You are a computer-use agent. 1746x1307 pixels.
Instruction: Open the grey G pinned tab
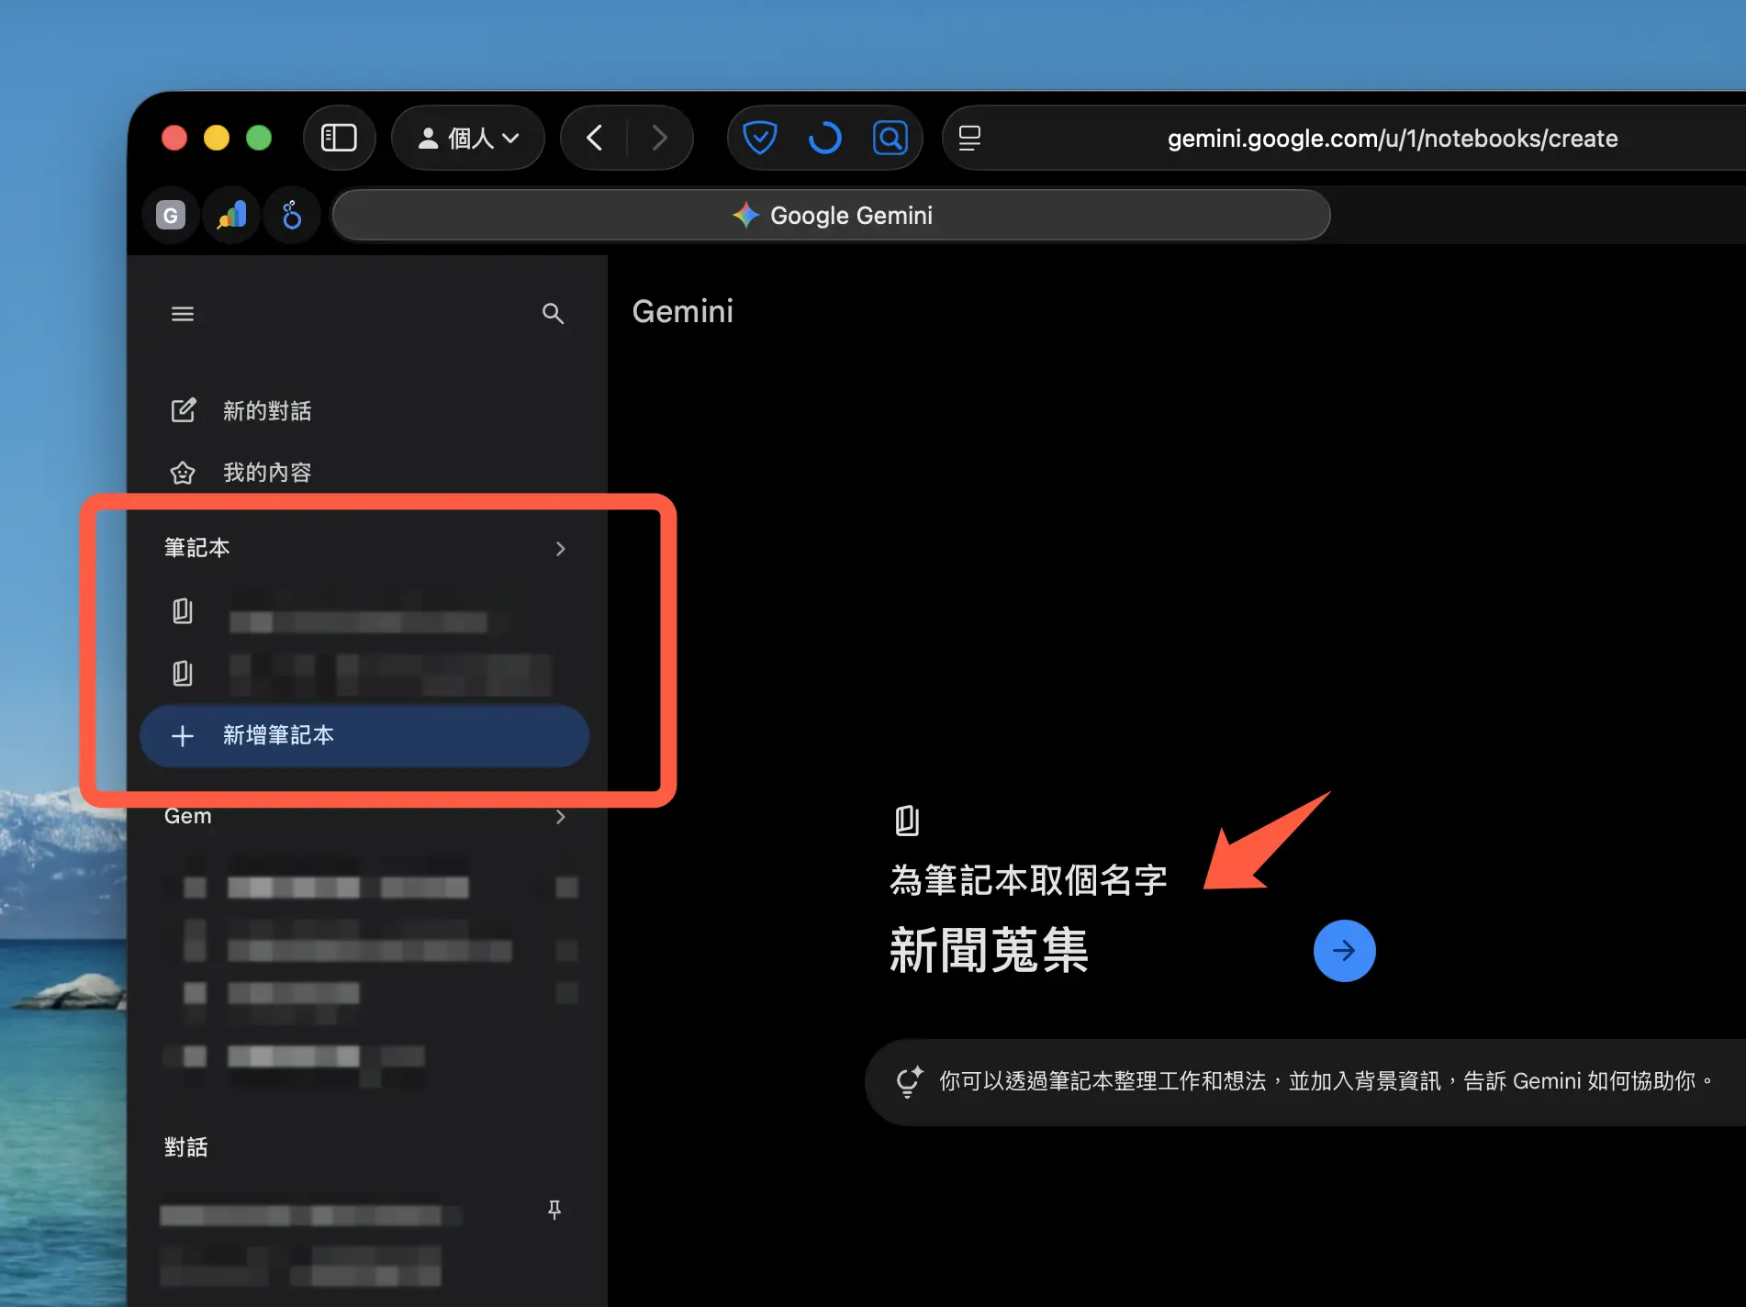(170, 216)
